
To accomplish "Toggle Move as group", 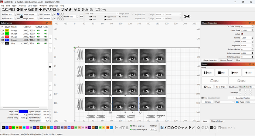I will [x=131, y=126].
